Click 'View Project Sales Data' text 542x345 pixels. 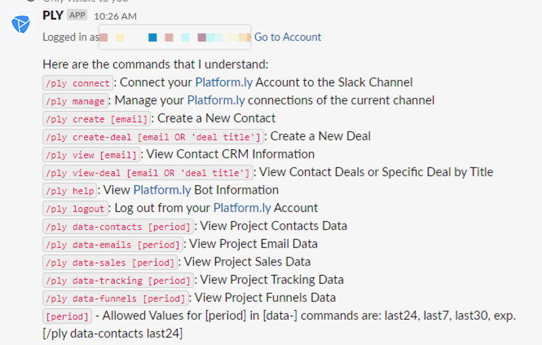(247, 262)
